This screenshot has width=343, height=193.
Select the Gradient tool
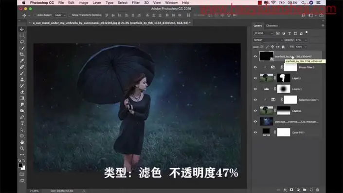pos(22,98)
